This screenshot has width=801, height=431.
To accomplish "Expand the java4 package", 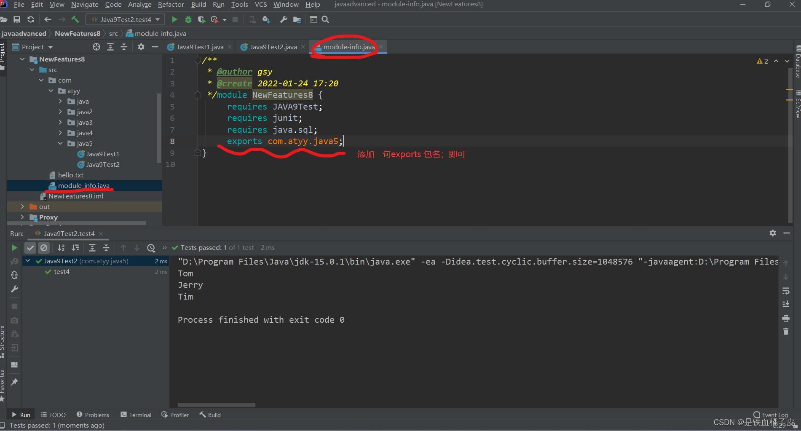I will click(60, 133).
